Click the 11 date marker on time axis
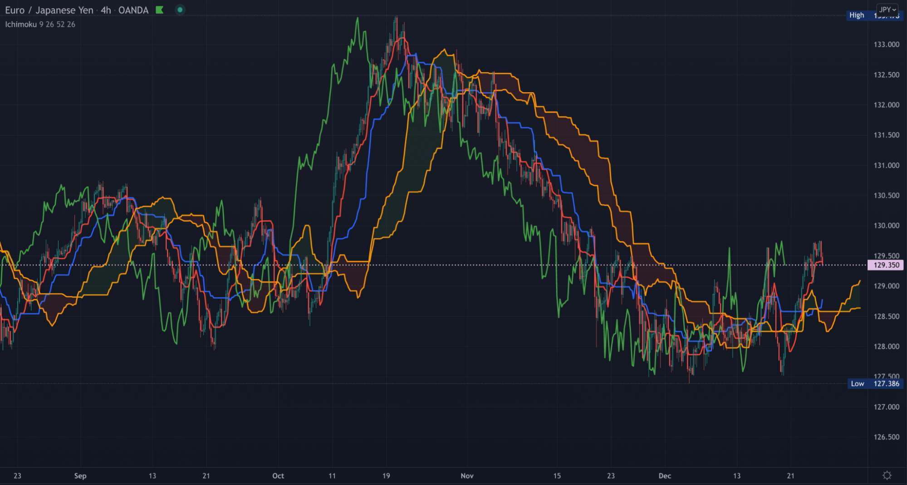This screenshot has width=907, height=485. point(332,476)
